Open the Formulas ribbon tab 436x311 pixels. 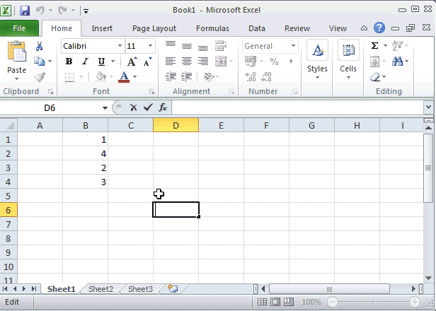pos(212,28)
